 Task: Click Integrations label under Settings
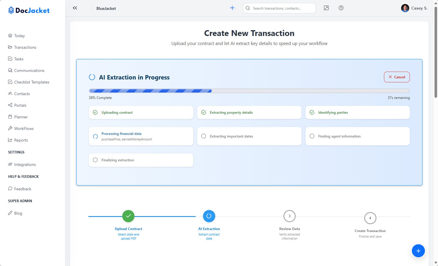[25, 164]
